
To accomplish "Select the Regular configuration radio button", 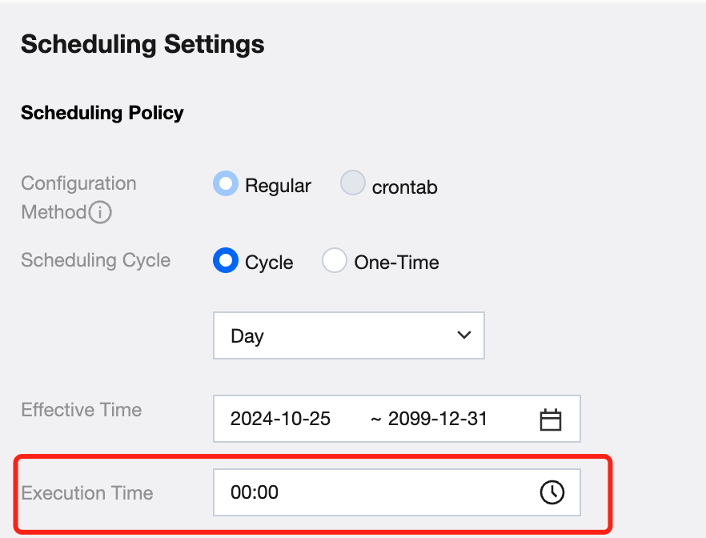I will (x=226, y=184).
